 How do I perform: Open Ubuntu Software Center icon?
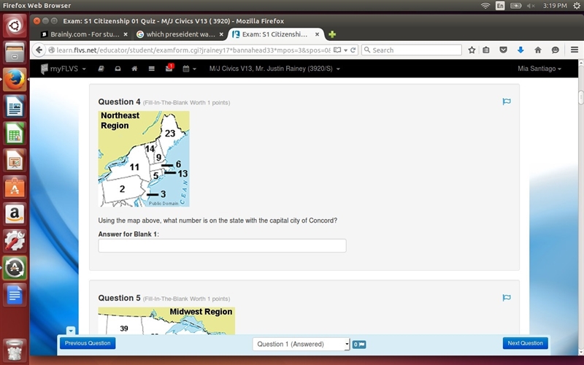click(15, 187)
